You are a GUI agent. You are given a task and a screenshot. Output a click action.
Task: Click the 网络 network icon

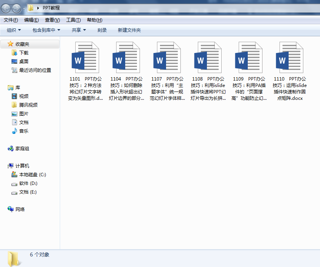[x=11, y=209]
